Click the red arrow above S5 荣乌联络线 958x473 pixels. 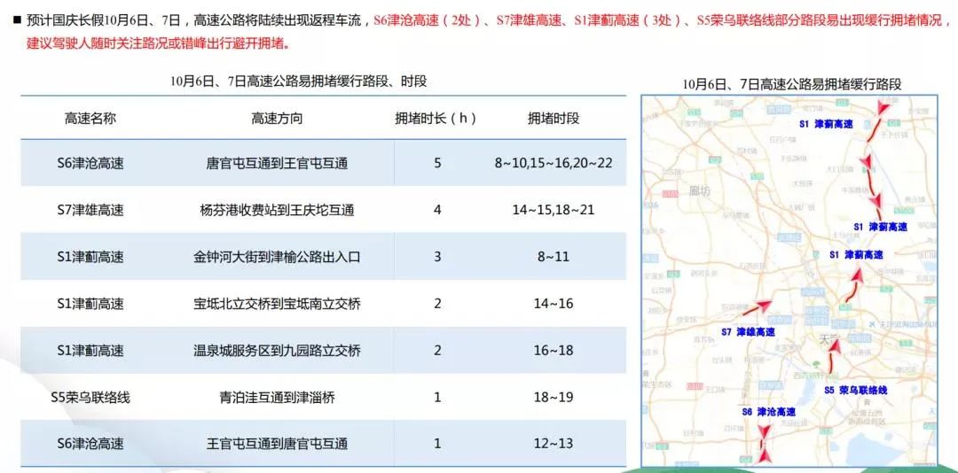click(x=832, y=356)
